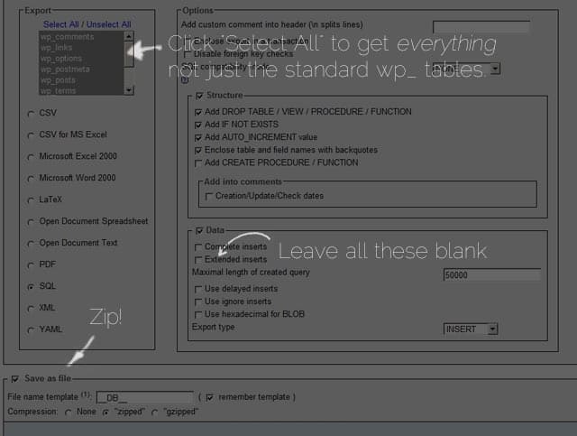Click 'Unselect All' tables link

tap(111, 24)
